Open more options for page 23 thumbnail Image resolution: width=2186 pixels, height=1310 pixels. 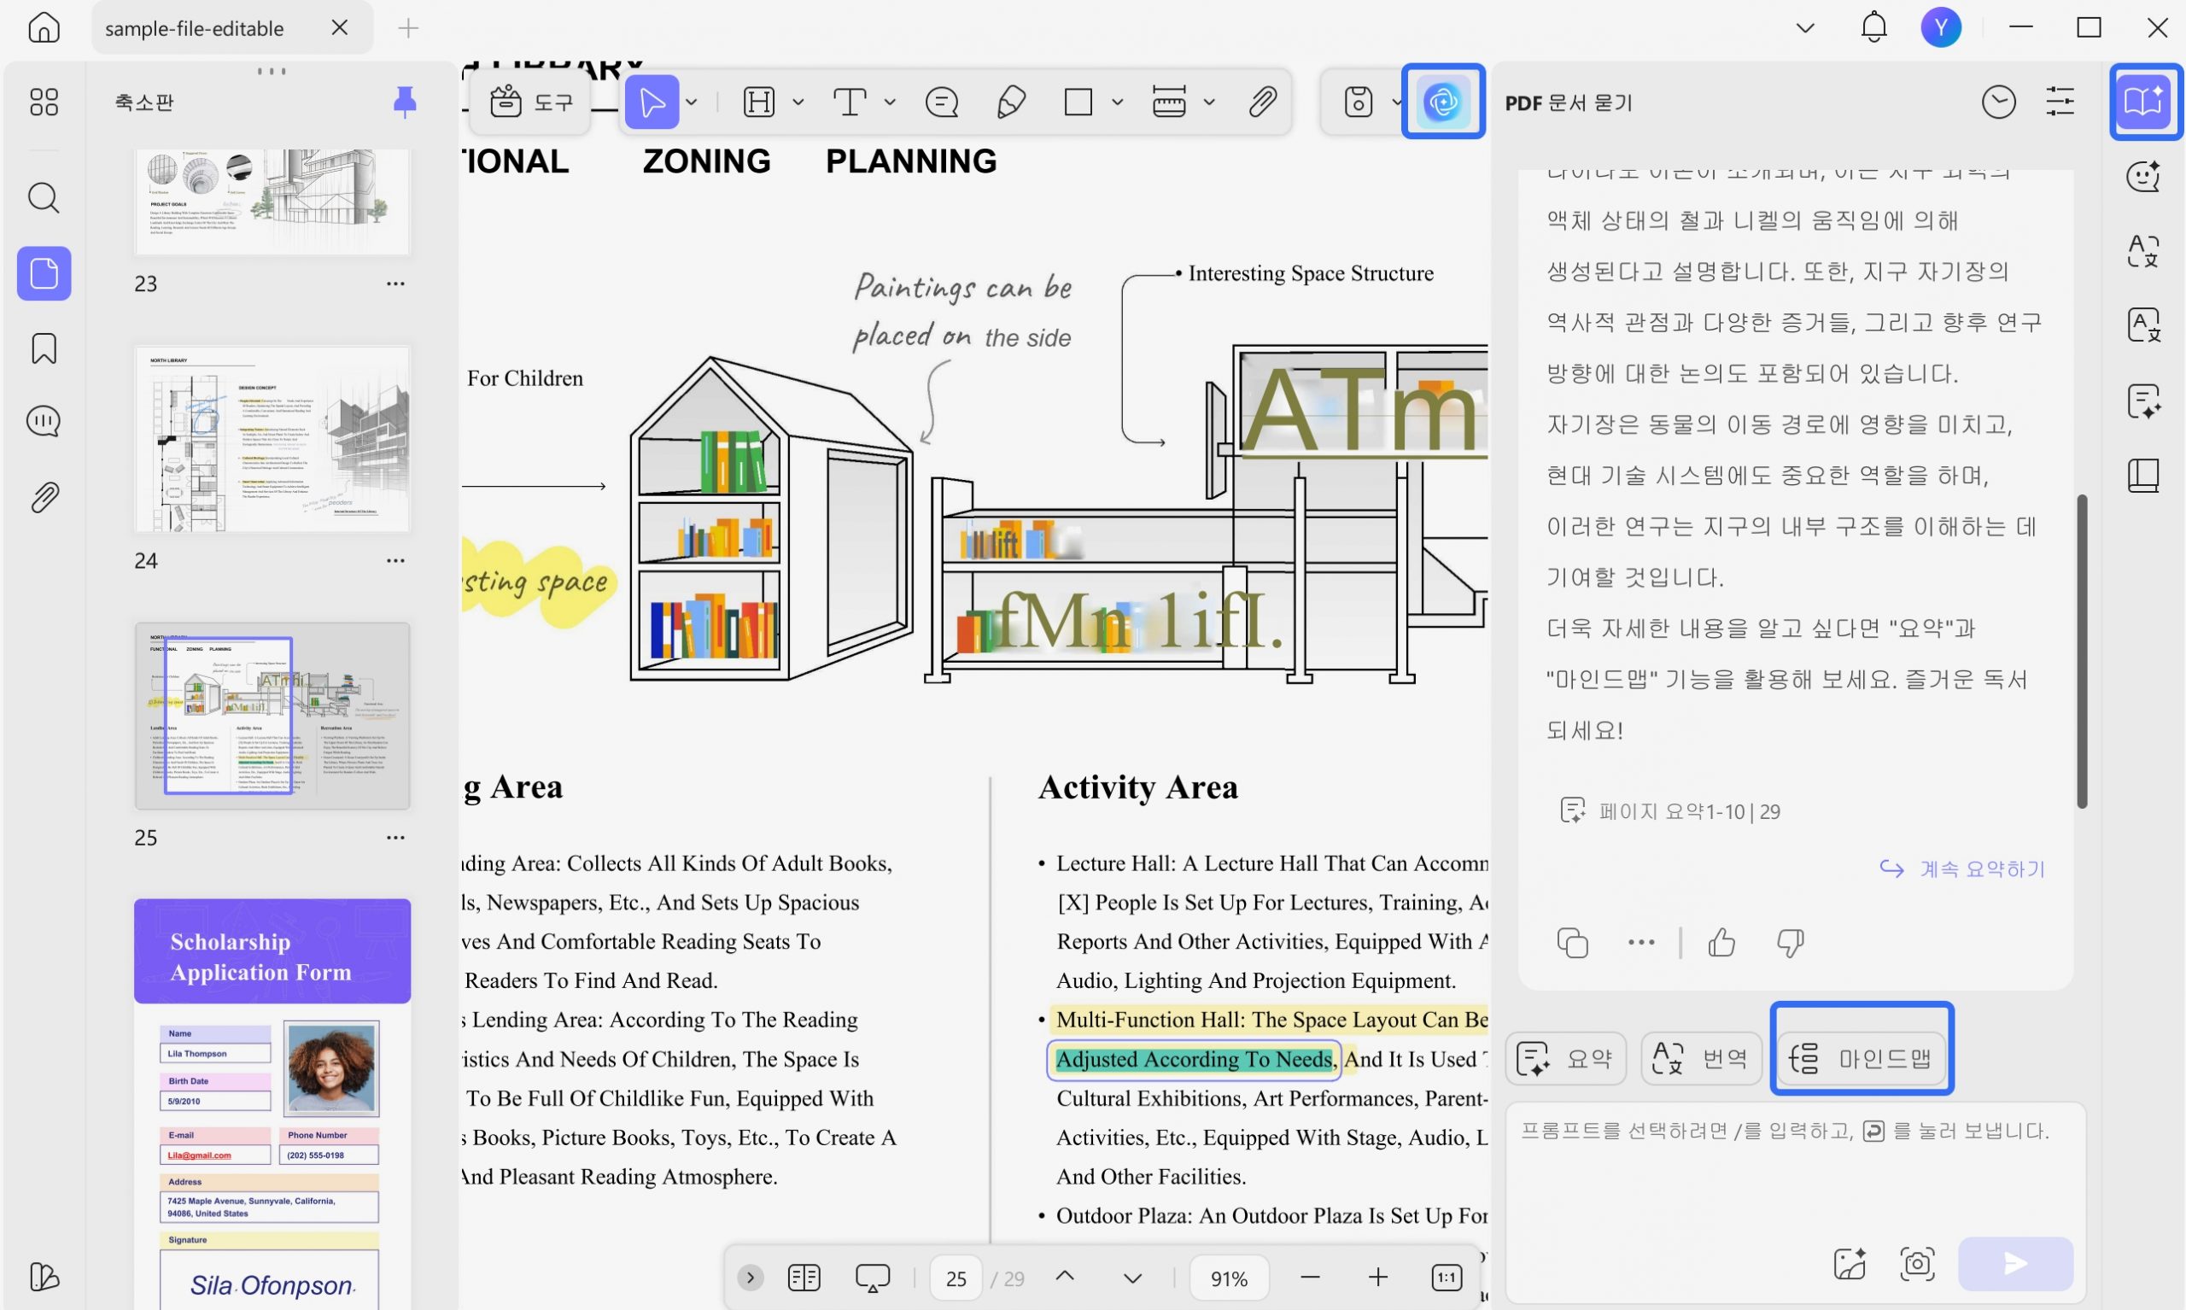[x=395, y=284]
